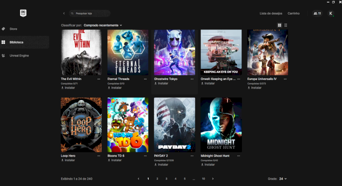Open the Grade 24 dropdown
342x186 pixels.
pyautogui.click(x=283, y=179)
